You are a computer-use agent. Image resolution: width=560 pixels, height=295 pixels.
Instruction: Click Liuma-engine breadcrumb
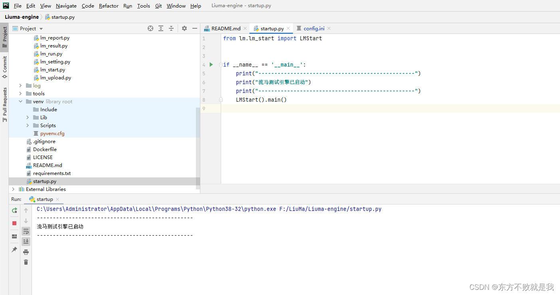click(x=22, y=17)
